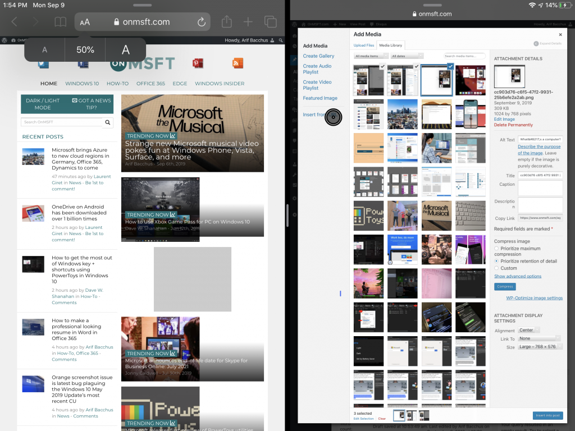Open Safari bookmarks book icon
The height and width of the screenshot is (431, 575).
[60, 22]
